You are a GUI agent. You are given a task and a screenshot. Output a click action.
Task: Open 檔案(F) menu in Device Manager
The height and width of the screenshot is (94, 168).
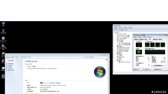point(116,28)
